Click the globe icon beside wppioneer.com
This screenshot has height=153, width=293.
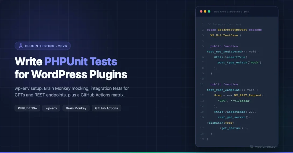[x=252, y=146]
